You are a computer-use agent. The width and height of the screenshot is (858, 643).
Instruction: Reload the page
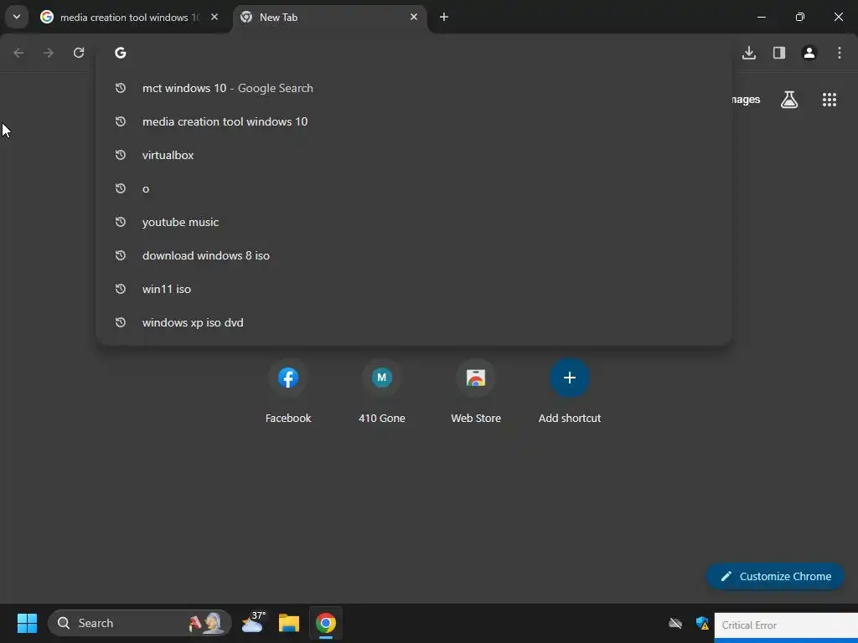(x=79, y=53)
